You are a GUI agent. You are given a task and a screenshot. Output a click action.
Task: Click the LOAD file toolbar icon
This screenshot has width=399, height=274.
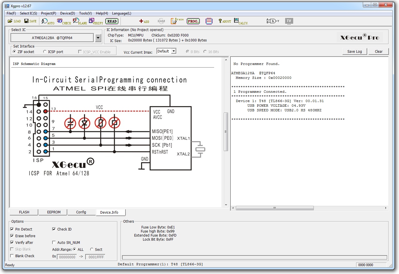pos(14,21)
